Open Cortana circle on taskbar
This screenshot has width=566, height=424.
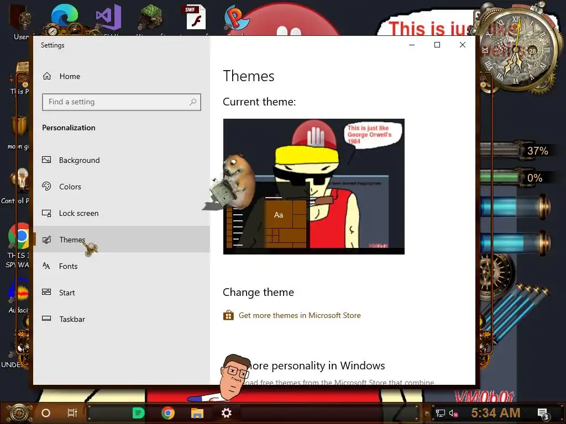click(45, 413)
